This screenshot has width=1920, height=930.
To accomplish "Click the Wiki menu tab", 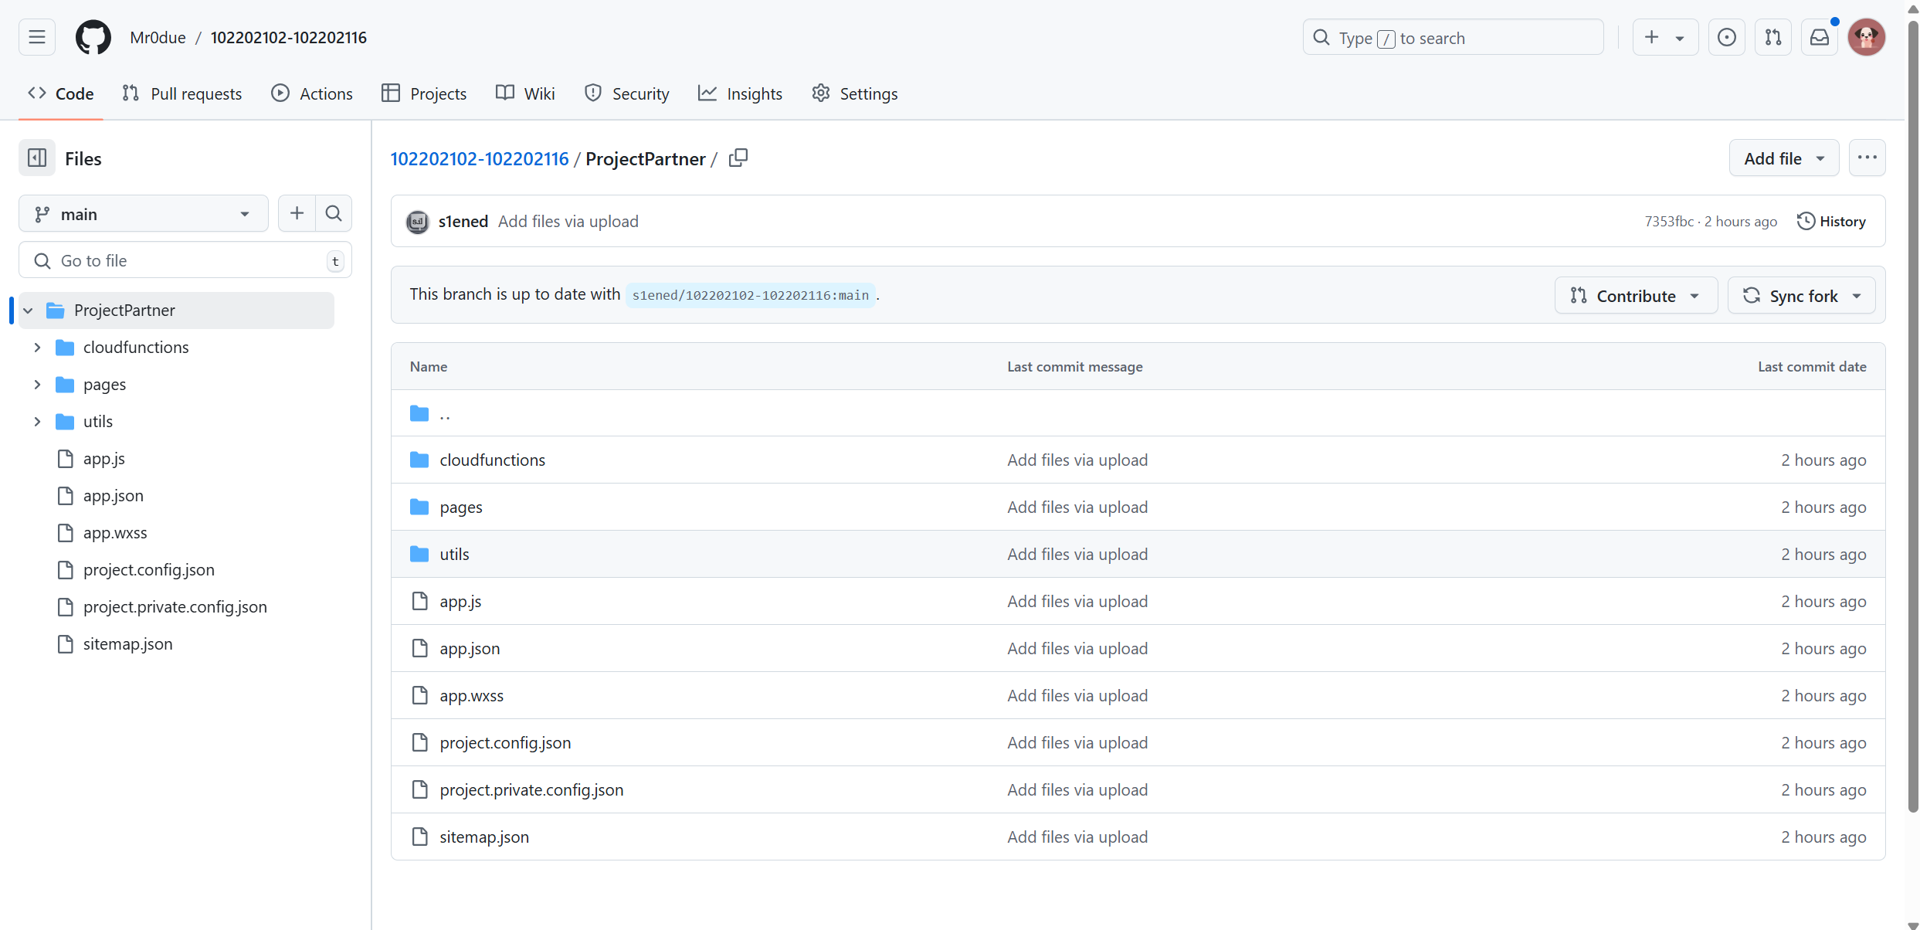I will pyautogui.click(x=536, y=93).
